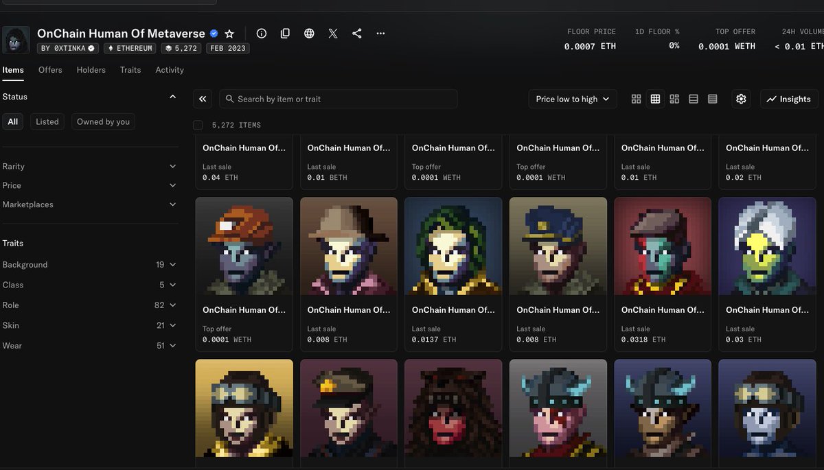Click the 0.01 BETH last sale value
This screenshot has width=824, height=470.
328,177
